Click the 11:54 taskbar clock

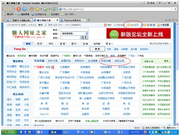174,132
